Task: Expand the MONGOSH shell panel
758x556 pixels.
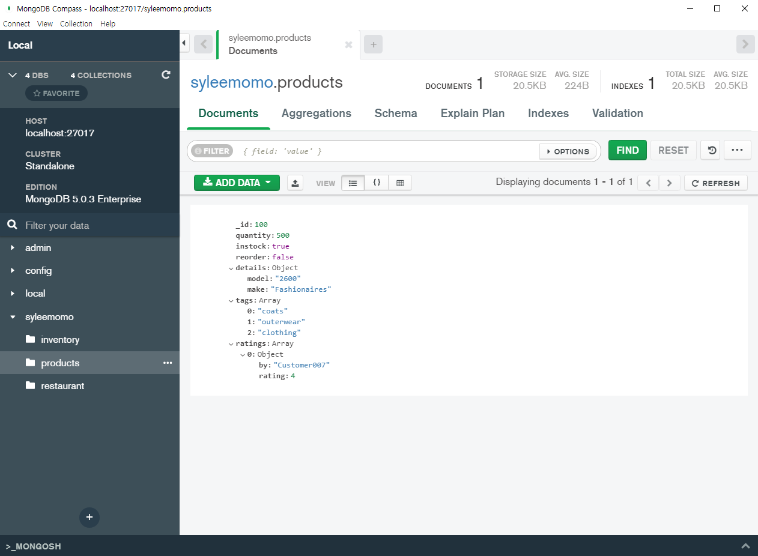Action: (x=745, y=546)
